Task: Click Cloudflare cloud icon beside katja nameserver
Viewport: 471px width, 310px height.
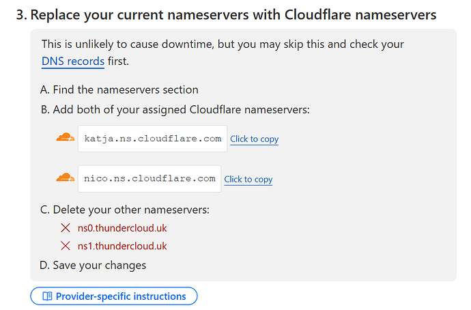Action: click(x=66, y=138)
